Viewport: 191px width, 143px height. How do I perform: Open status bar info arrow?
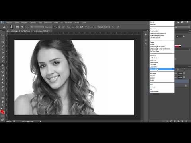(x=40, y=121)
